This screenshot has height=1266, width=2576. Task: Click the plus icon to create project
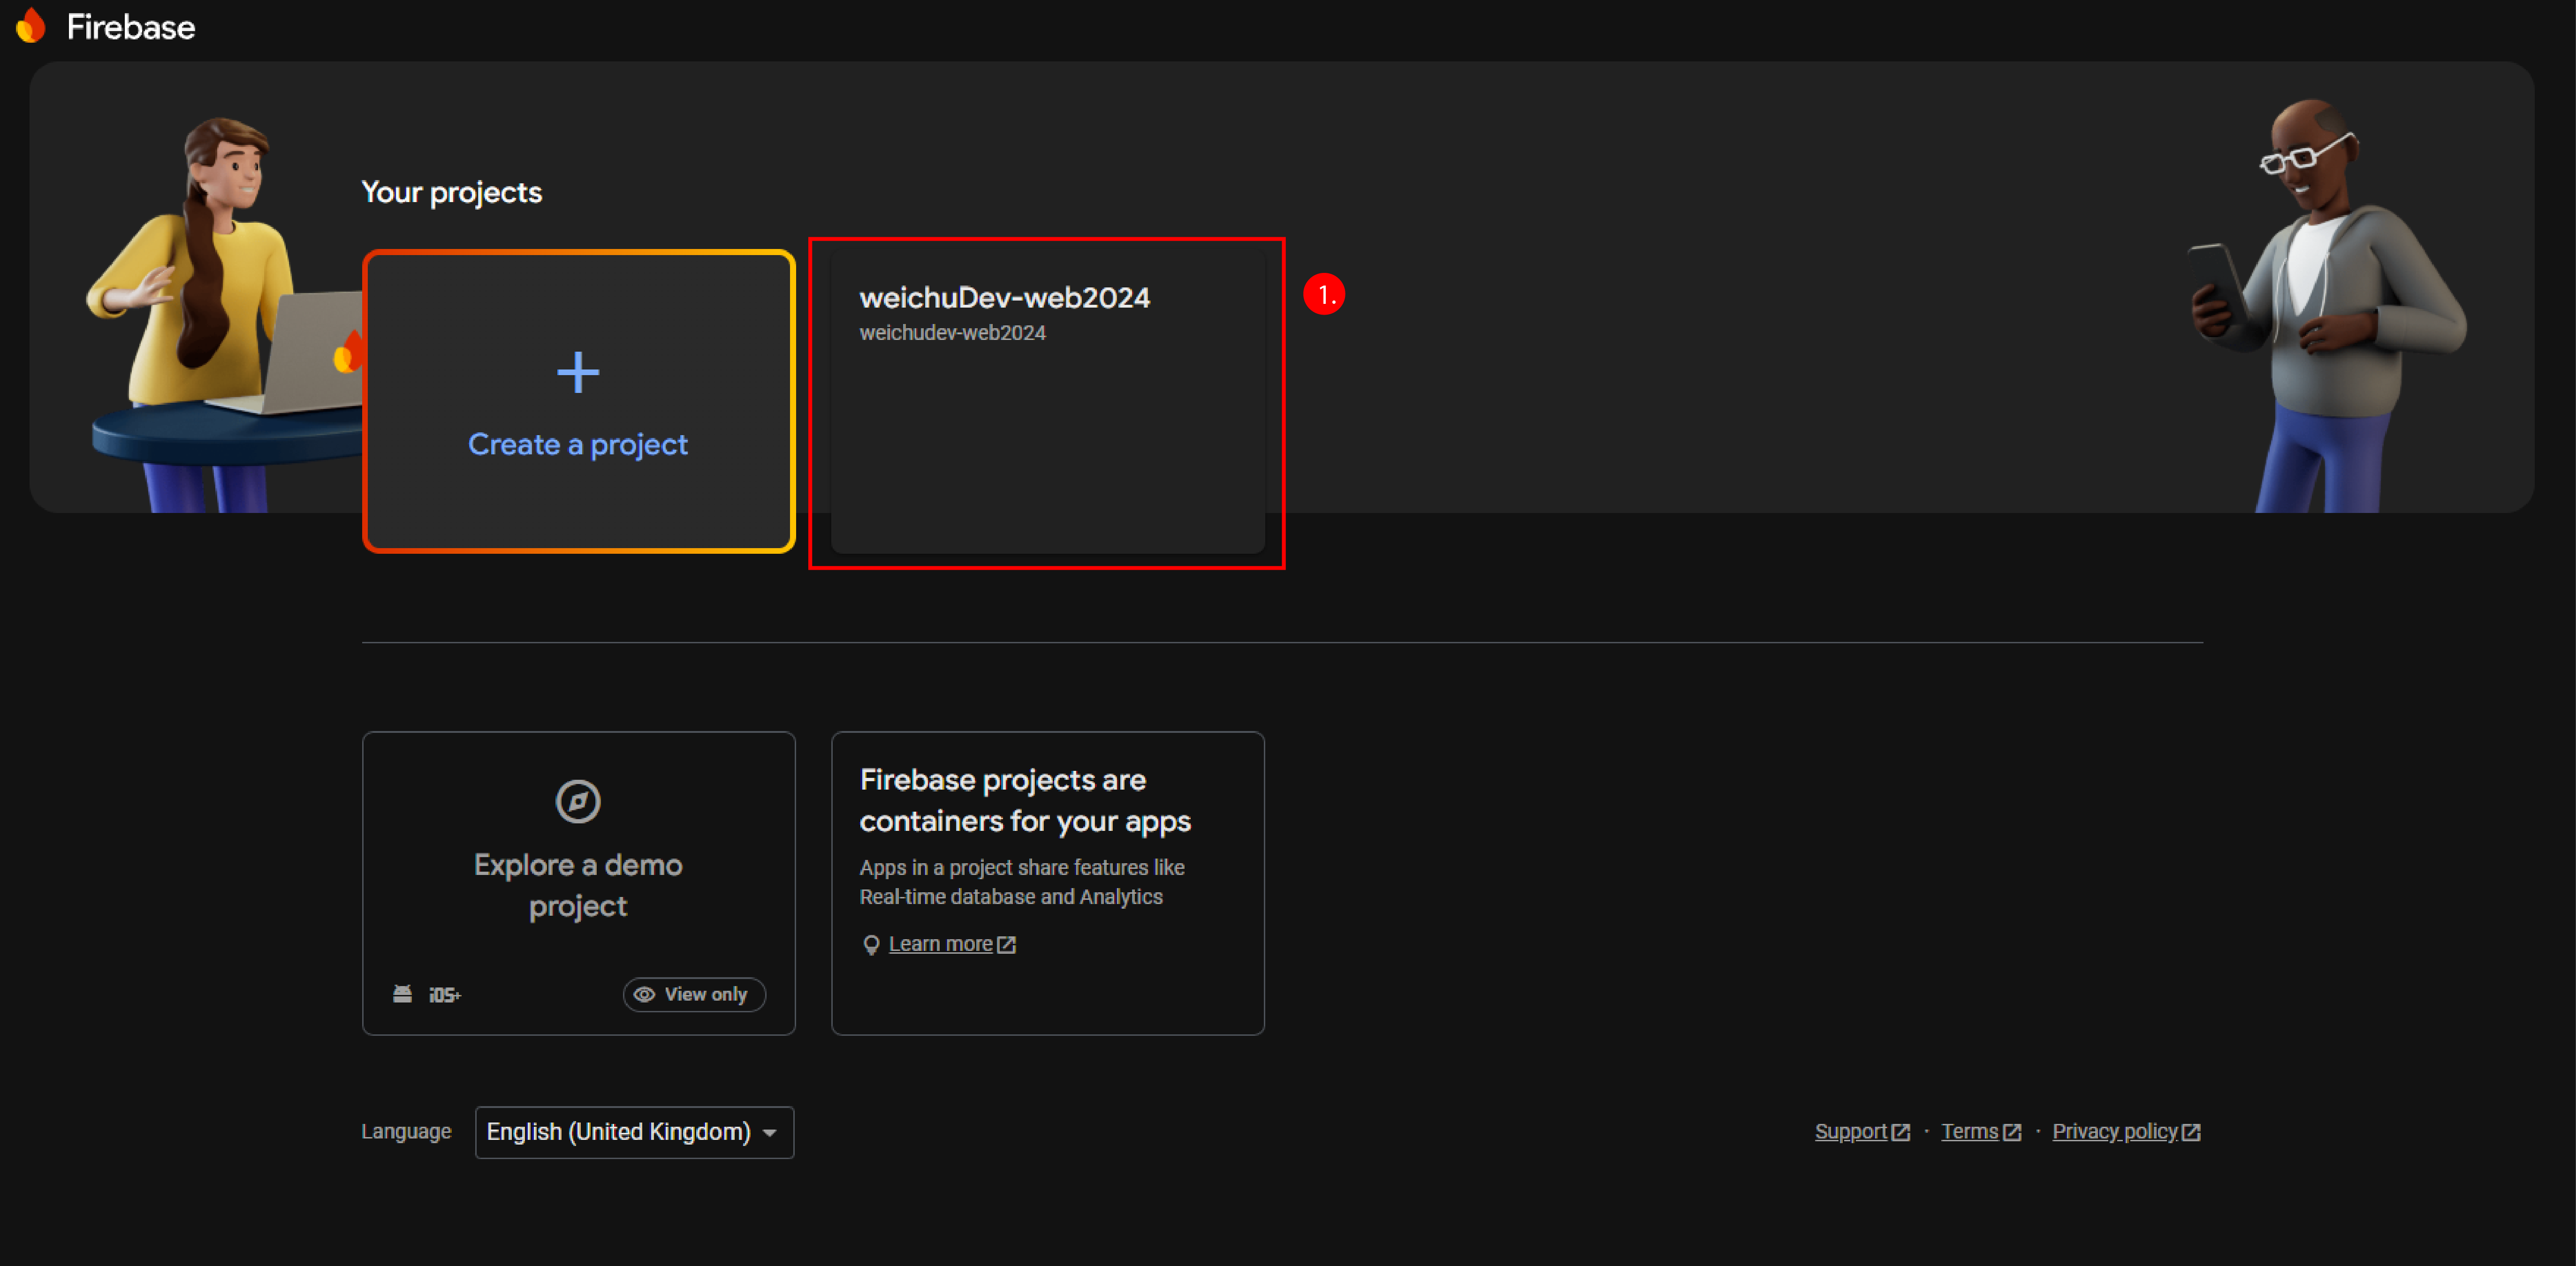tap(578, 373)
